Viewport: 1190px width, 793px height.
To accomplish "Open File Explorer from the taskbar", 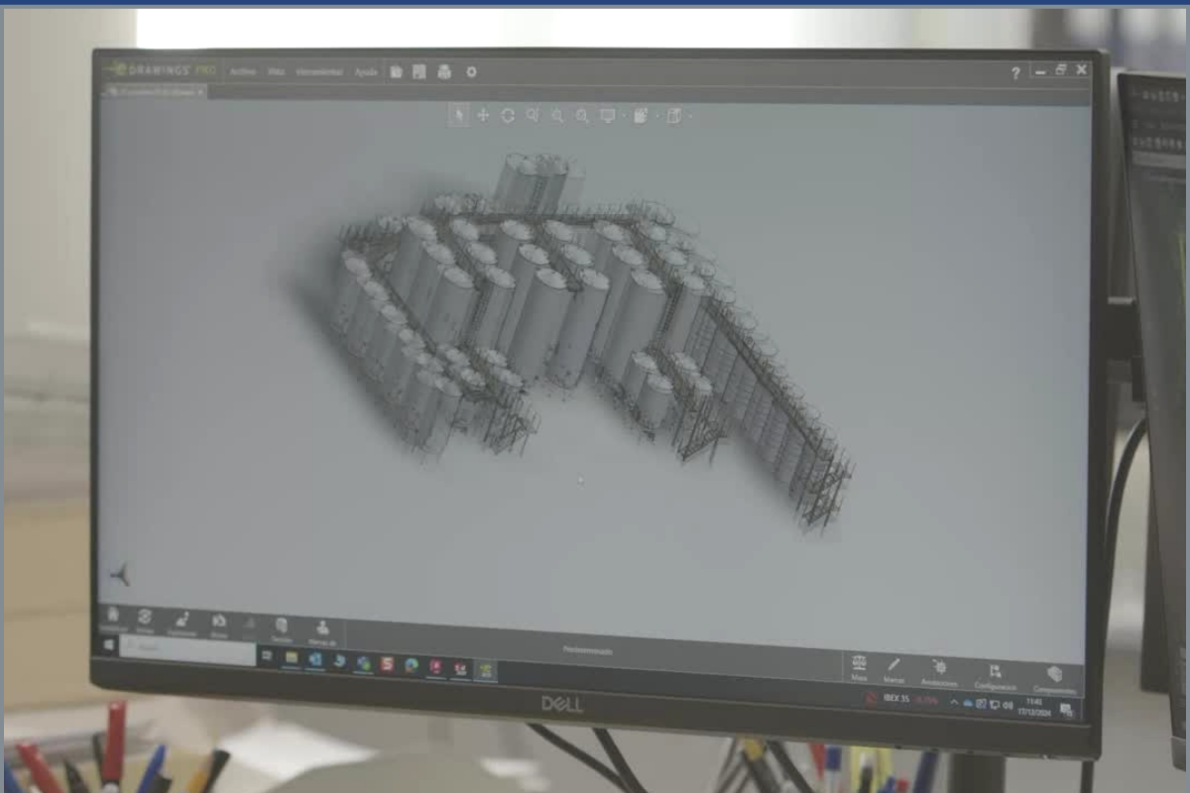I will point(291,657).
